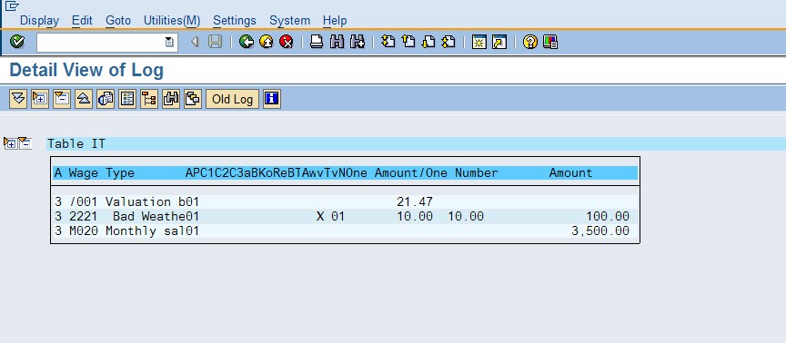
Task: Click the Amount/One column header
Action: point(411,173)
